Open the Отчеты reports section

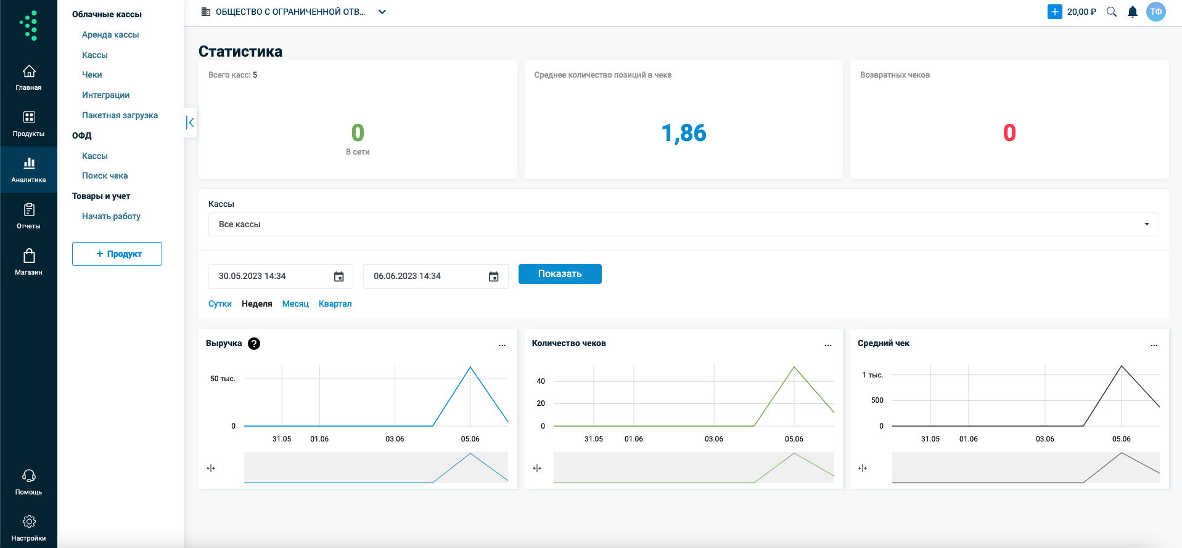(x=28, y=216)
